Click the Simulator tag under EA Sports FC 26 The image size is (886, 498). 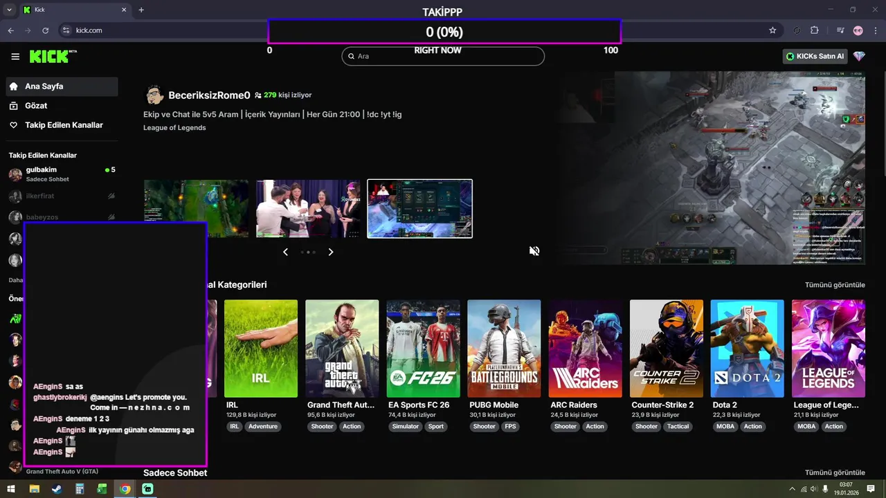click(x=406, y=427)
